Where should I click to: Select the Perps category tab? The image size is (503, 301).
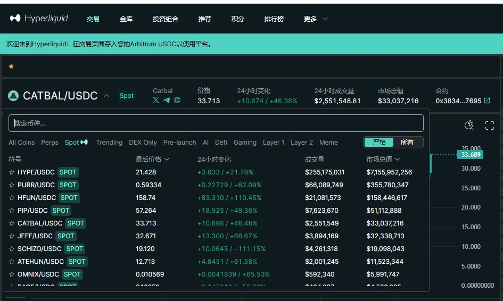[x=50, y=143]
